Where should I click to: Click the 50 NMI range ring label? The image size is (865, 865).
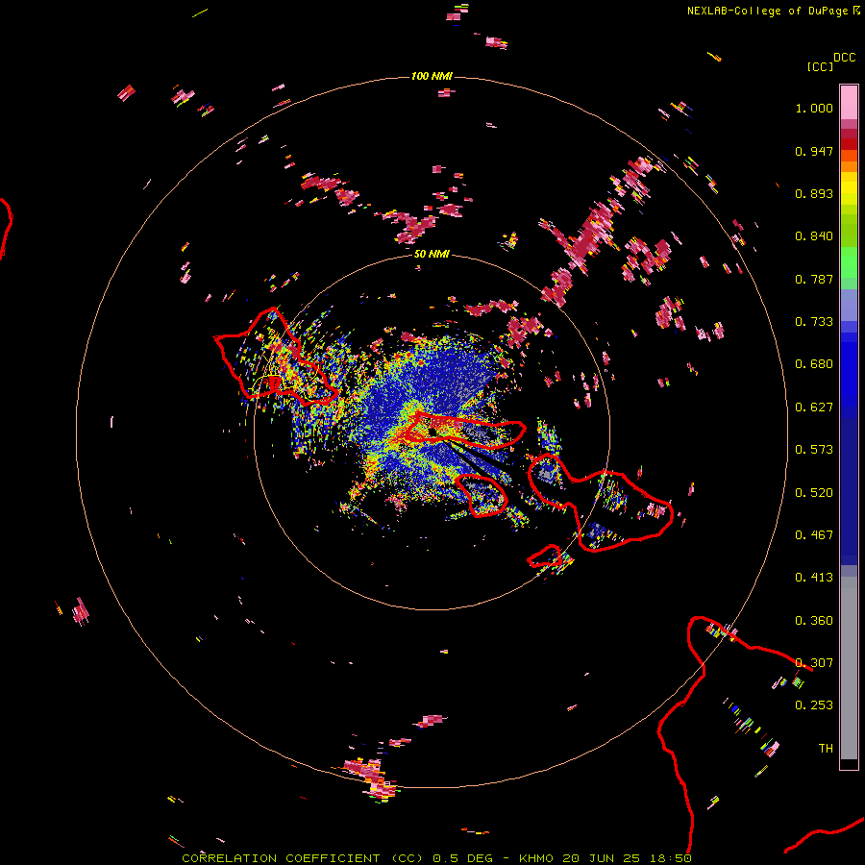432,255
